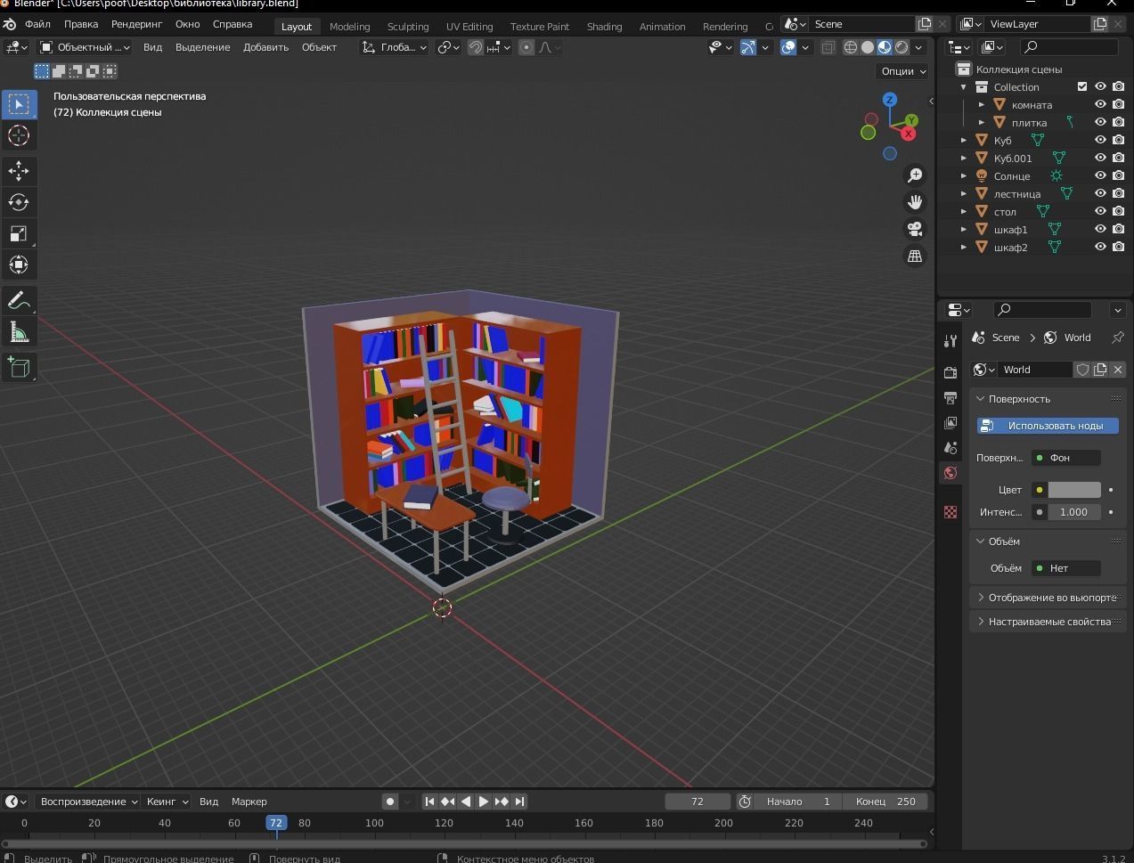Image resolution: width=1134 pixels, height=863 pixels.
Task: Click the Z axis gizmo handle
Action: coord(889,100)
